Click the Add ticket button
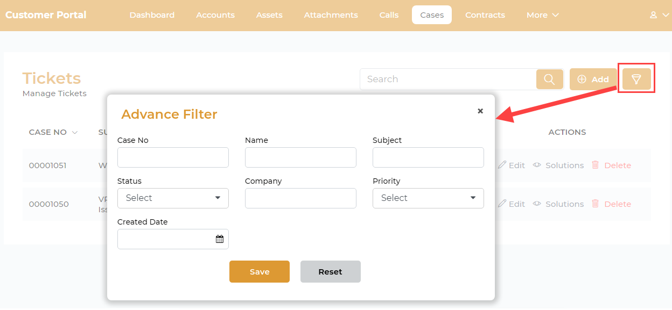Screen dimensions: 672x310 (x=593, y=80)
